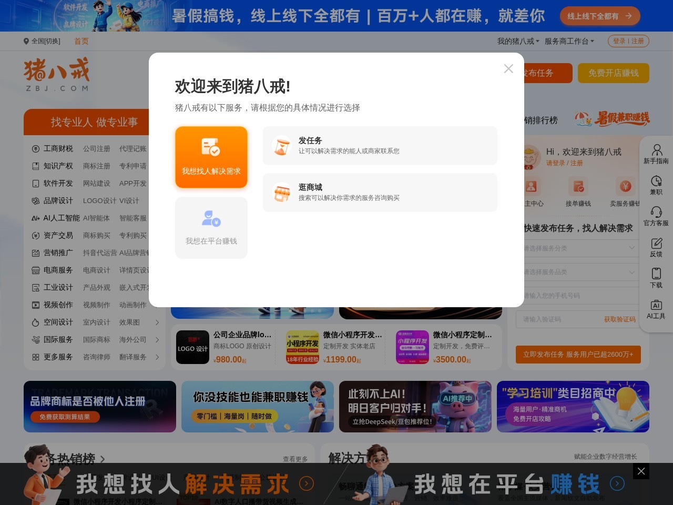Screen dimensions: 673x505
Task: Open the 请选择服务分类 dropdown
Action: pyautogui.click(x=578, y=248)
